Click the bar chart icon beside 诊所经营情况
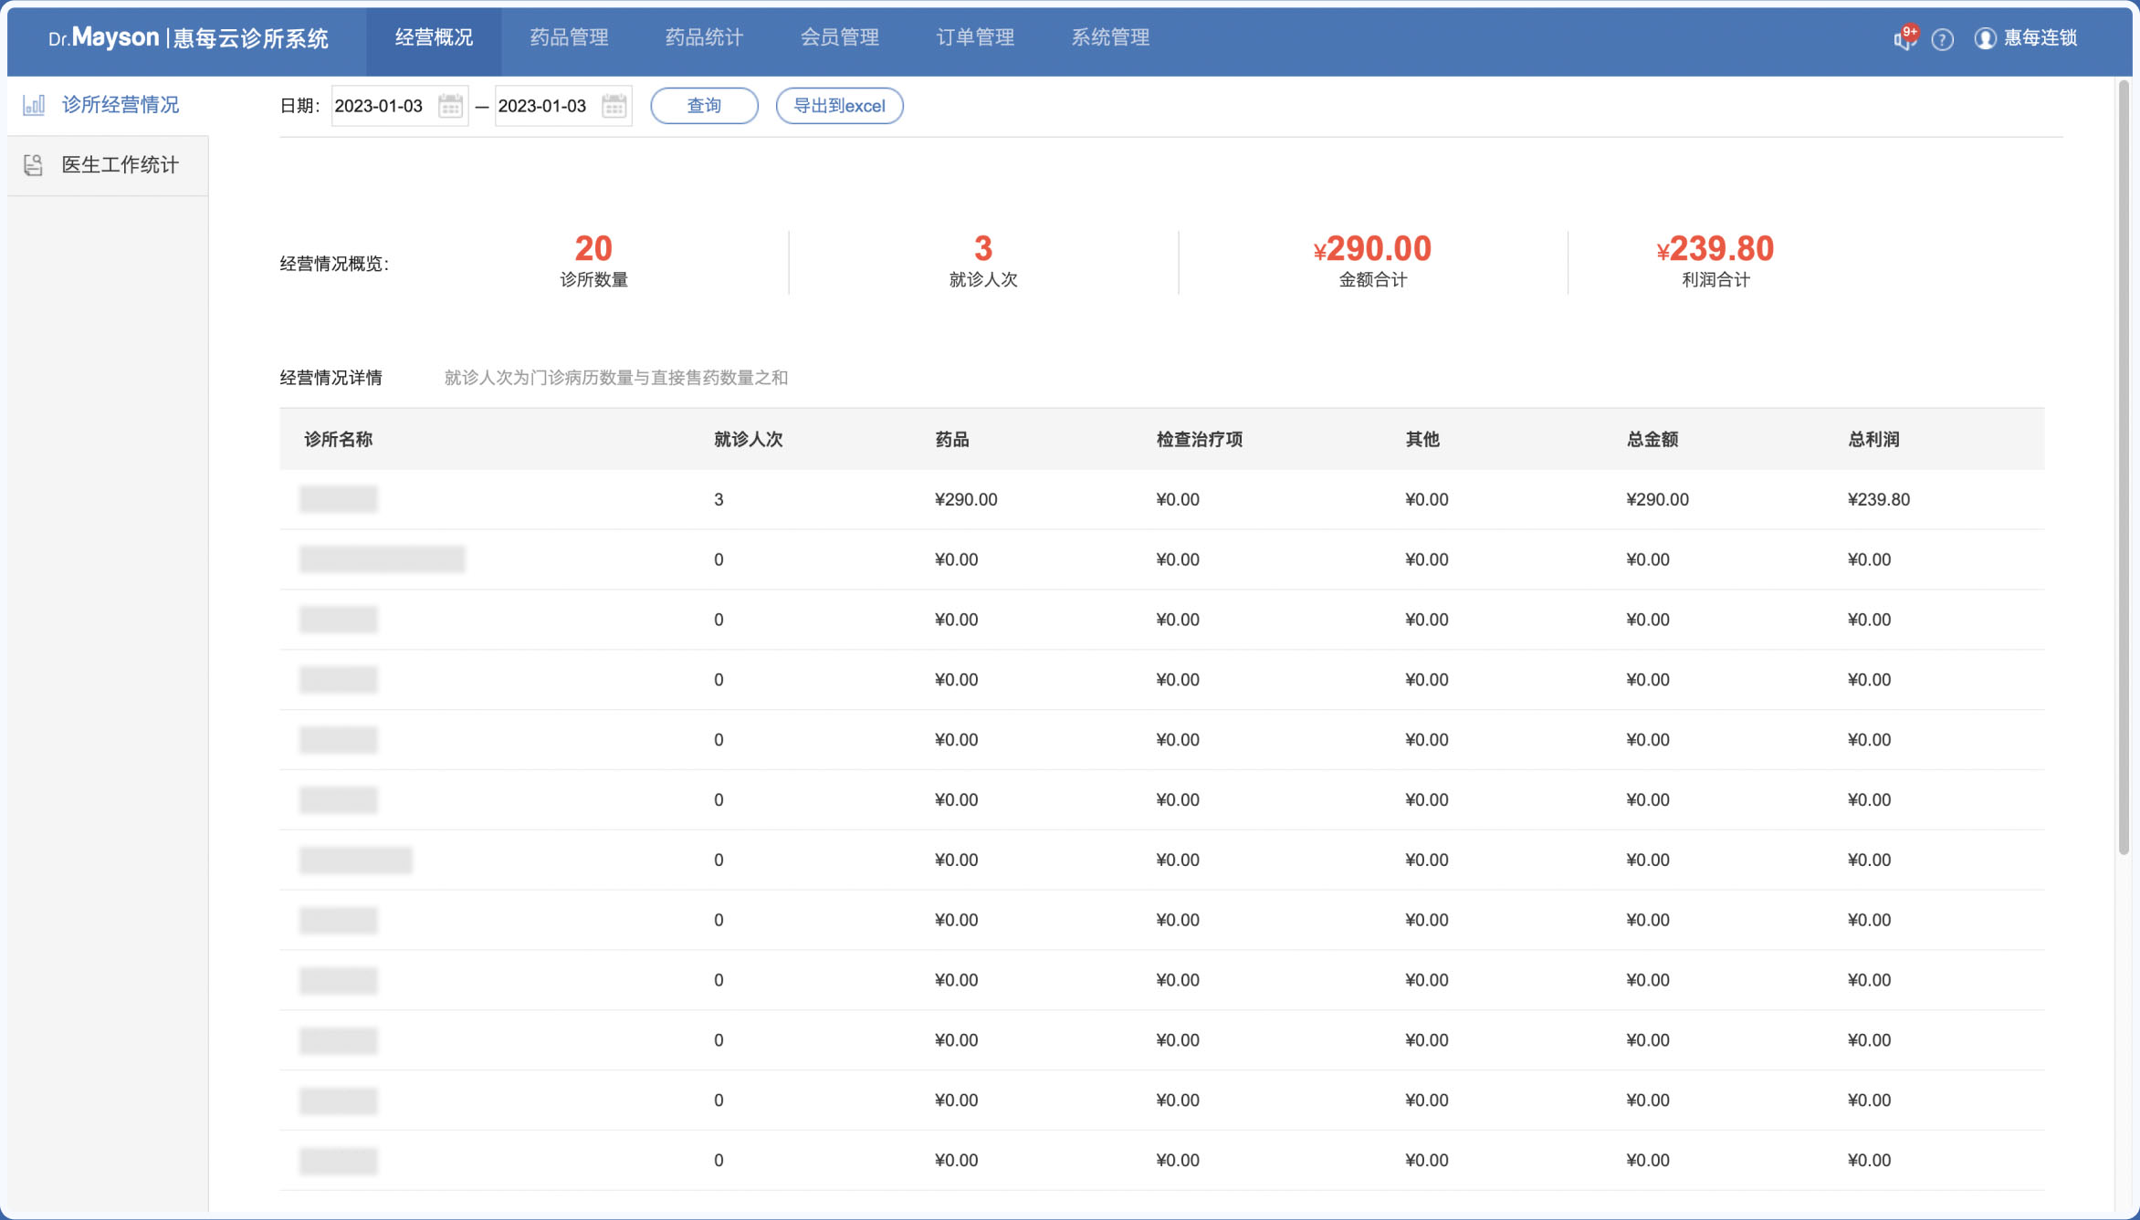 tap(34, 105)
